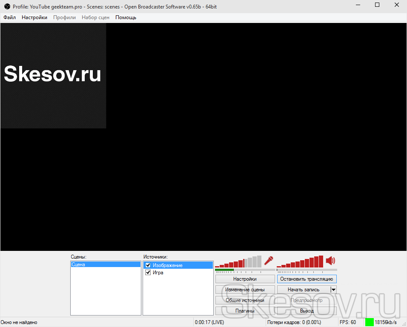407x327 pixels.
Task: Click the OBS logo in title bar
Action: pos(7,5)
